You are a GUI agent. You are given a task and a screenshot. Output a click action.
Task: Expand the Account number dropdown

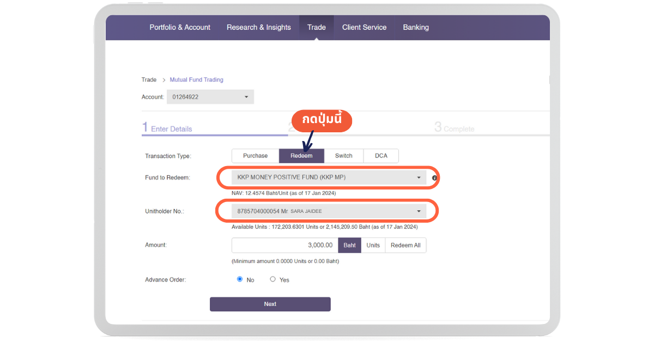tap(211, 97)
